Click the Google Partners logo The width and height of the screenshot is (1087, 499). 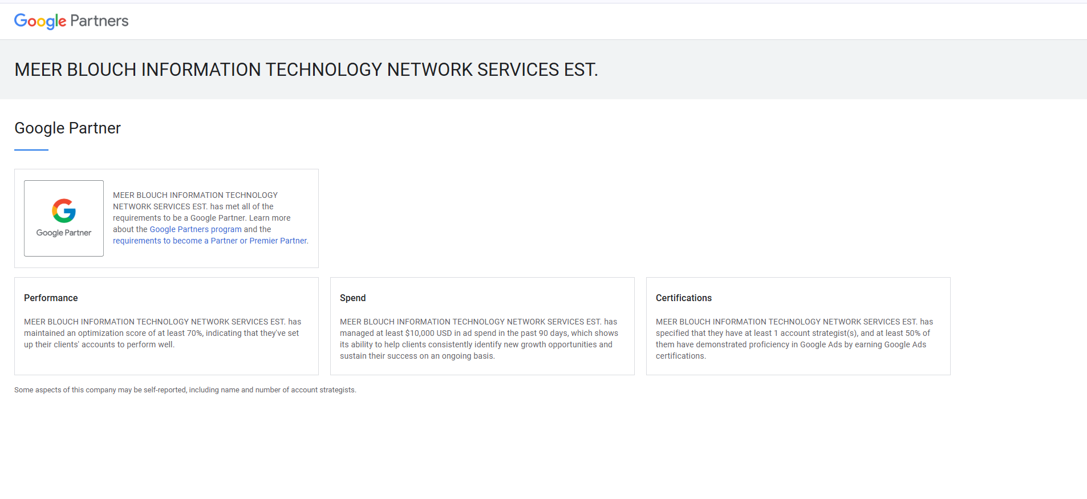coord(71,21)
